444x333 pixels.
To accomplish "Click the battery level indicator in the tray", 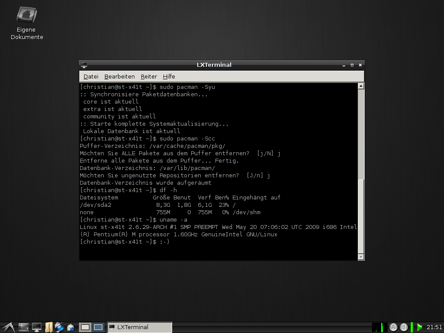I will click(x=411, y=327).
